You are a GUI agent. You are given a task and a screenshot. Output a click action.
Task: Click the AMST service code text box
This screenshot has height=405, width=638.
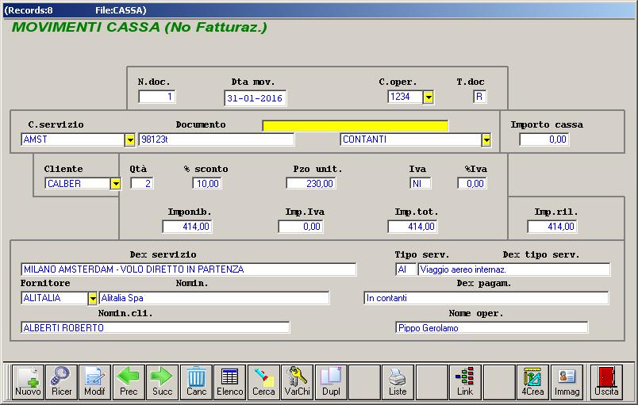(73, 139)
